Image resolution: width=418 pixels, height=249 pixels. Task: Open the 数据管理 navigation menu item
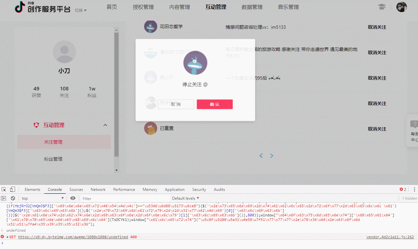(x=252, y=7)
